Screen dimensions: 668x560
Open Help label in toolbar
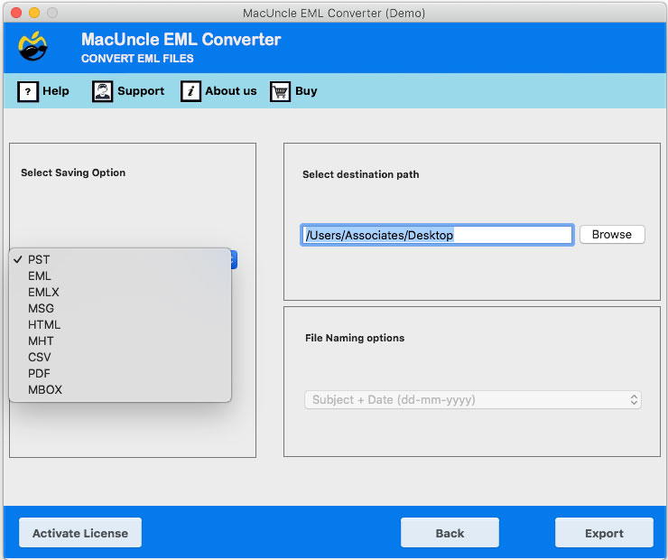point(56,91)
